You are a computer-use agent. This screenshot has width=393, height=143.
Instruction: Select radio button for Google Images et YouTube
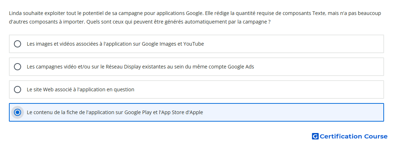click(x=18, y=44)
